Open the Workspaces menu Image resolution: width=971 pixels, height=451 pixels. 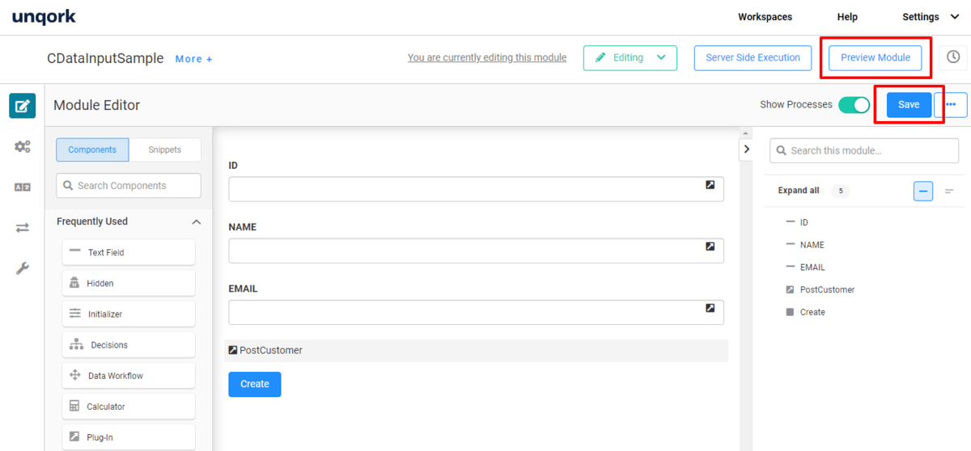pyautogui.click(x=765, y=17)
